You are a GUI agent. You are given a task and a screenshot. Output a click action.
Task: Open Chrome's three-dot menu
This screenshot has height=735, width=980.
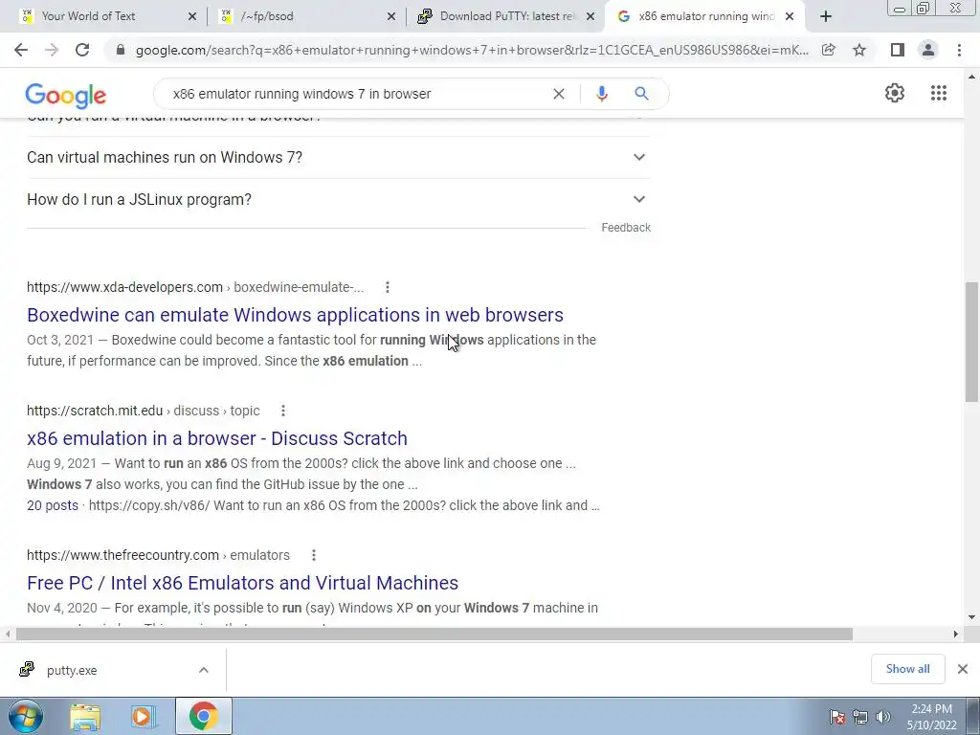959,50
